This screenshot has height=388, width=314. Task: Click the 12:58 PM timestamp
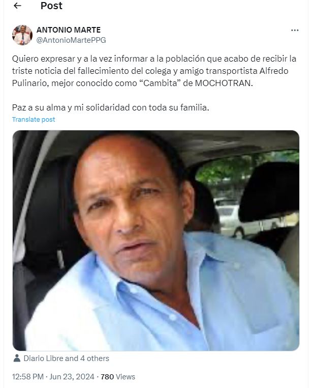pyautogui.click(x=28, y=377)
